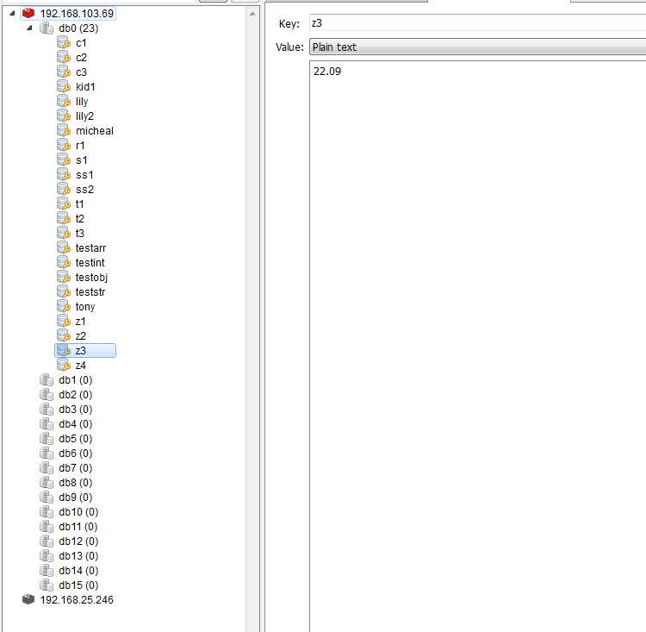Click the red Redis icon of 192.168.103.69

[28, 13]
